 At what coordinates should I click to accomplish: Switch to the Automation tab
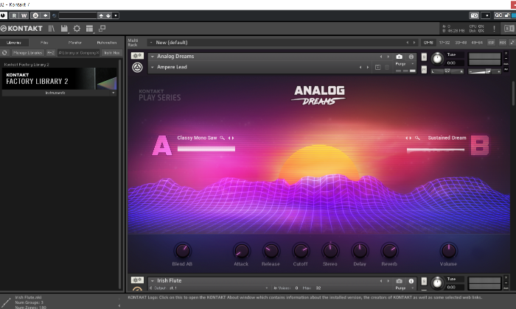(107, 43)
